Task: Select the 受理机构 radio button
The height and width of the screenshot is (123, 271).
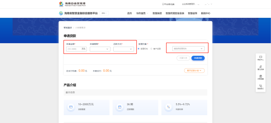Action: (139, 49)
